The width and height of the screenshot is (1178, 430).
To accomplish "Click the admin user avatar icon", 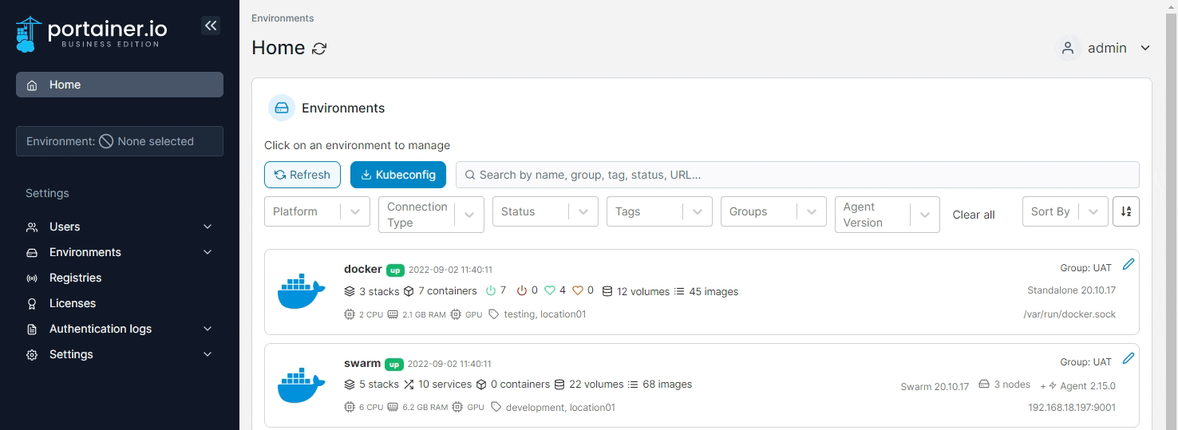I will [1067, 48].
